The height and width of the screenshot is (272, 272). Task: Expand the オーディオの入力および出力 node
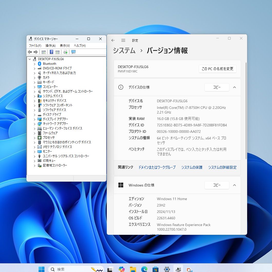tap(34, 73)
